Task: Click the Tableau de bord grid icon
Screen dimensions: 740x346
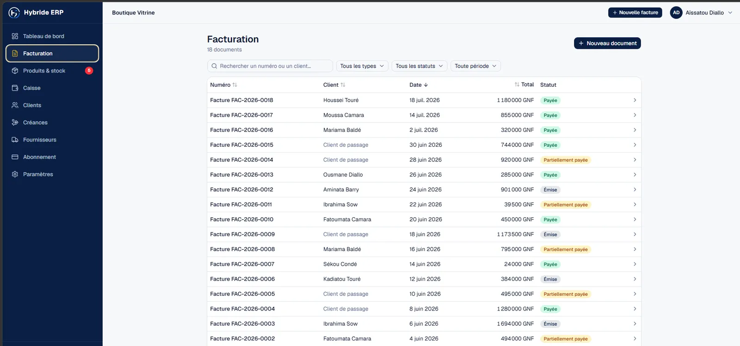Action: click(15, 36)
